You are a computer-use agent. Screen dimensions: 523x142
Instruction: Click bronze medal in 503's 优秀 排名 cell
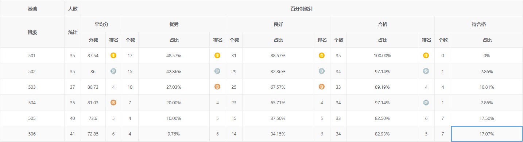(x=217, y=87)
